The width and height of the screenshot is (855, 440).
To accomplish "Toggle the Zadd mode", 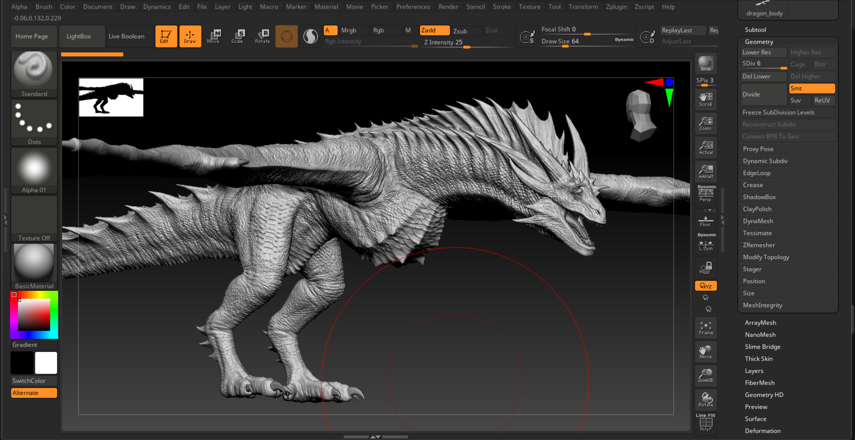I will tap(435, 30).
